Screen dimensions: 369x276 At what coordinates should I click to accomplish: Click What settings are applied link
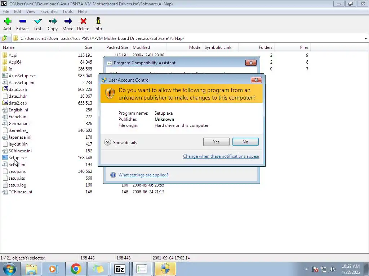tap(143, 175)
